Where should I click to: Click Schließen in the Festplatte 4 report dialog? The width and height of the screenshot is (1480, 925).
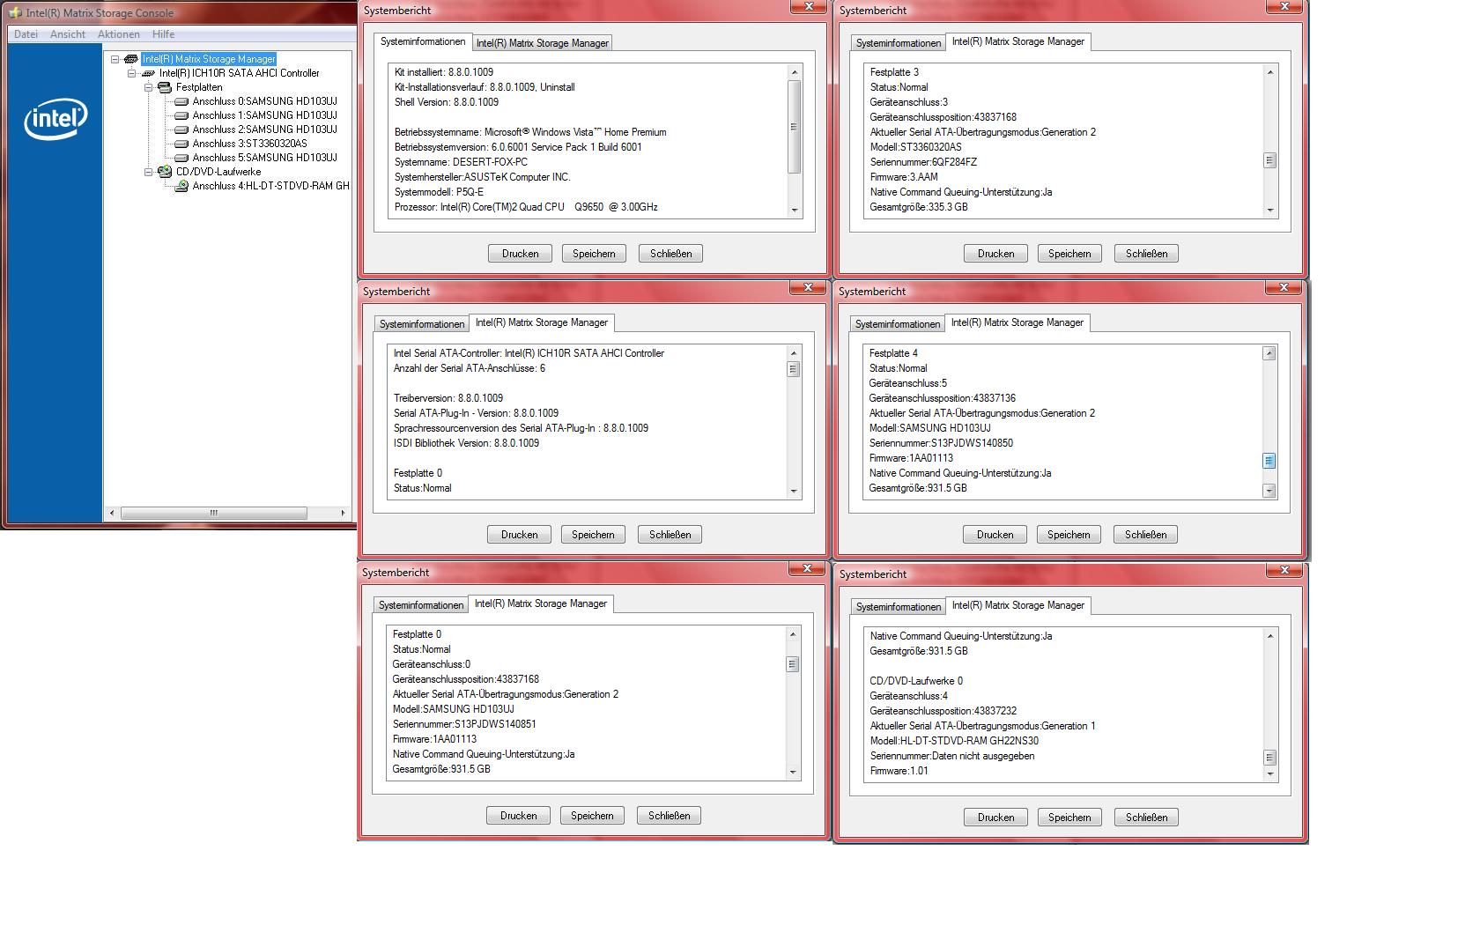pos(1145,535)
